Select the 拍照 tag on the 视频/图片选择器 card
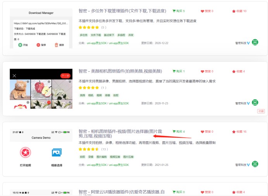Viewport: 268px width, 196px height. 82,157
